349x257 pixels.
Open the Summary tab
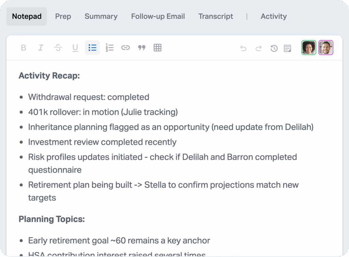(x=101, y=16)
